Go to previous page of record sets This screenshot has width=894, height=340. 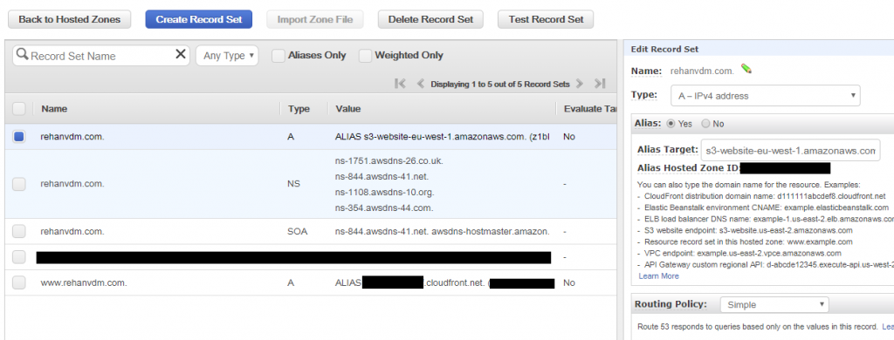pos(420,84)
